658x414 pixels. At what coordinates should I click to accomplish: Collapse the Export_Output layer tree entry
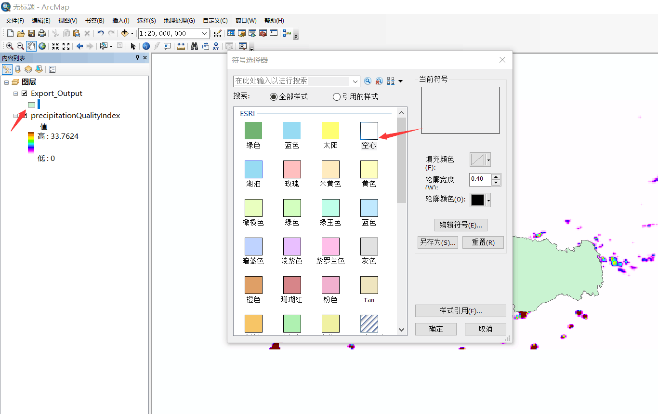15,93
